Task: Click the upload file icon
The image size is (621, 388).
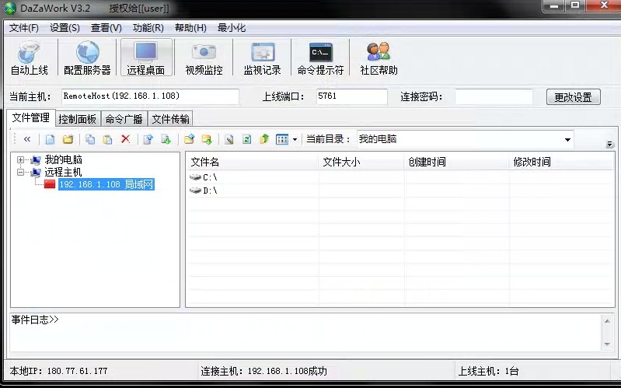Action: 148,139
